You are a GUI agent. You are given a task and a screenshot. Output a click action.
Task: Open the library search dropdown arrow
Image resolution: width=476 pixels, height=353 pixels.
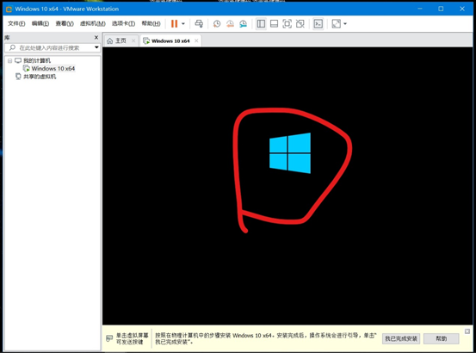click(96, 47)
